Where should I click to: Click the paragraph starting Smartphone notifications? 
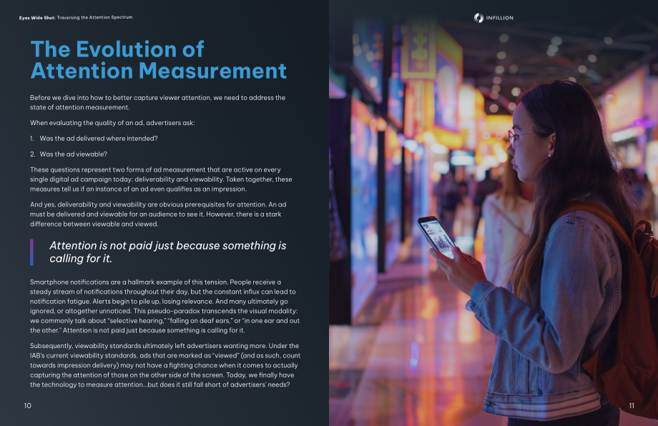pyautogui.click(x=165, y=306)
